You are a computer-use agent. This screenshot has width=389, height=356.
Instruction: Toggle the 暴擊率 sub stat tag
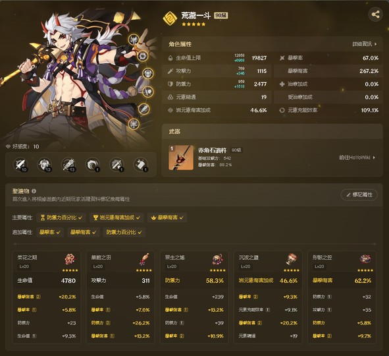click(50, 232)
